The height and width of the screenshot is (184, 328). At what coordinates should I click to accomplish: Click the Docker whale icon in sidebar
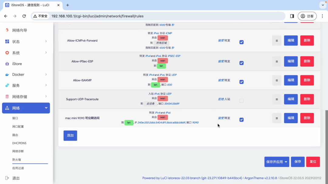click(7, 75)
